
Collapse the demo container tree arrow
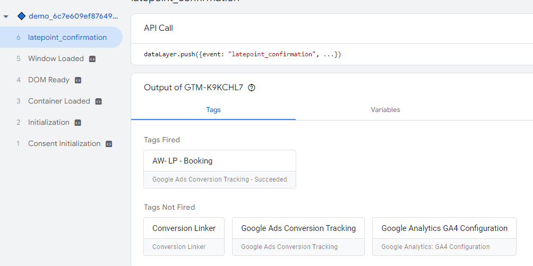point(6,16)
